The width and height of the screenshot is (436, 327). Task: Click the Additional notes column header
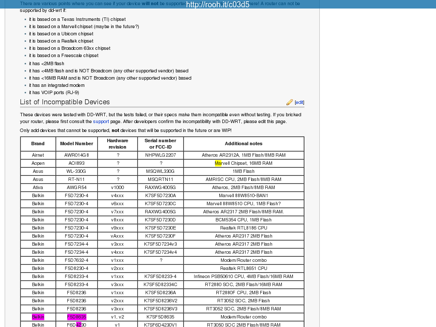[x=244, y=144]
